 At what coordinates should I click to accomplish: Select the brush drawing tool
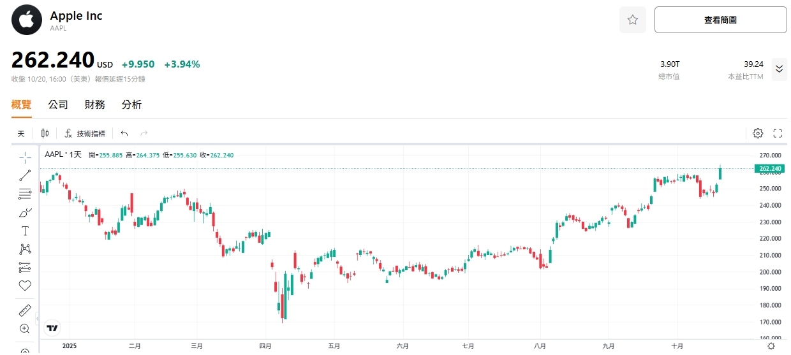(x=25, y=212)
